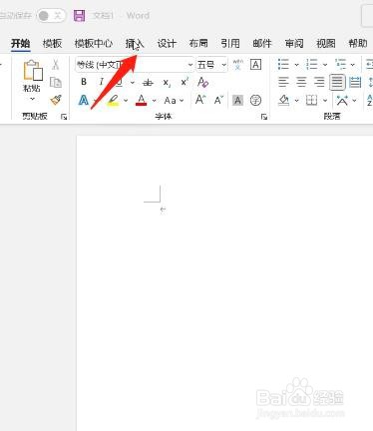The width and height of the screenshot is (373, 431).
Task: Expand the font color dropdown arrow
Action: tap(154, 101)
